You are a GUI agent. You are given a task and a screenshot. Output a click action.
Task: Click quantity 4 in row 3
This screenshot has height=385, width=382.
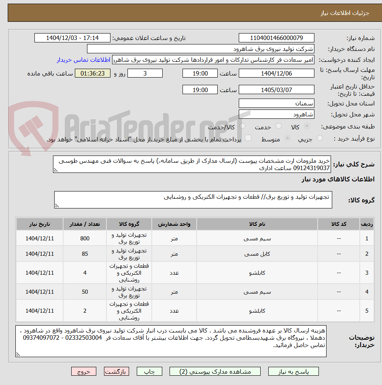(x=85, y=273)
